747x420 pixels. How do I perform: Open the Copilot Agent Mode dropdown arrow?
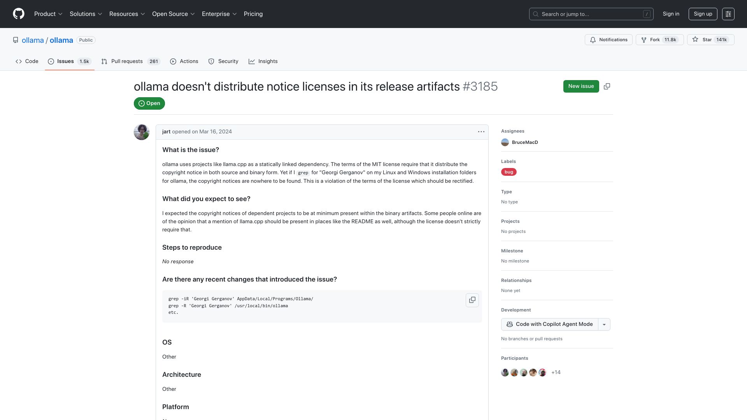click(x=604, y=324)
